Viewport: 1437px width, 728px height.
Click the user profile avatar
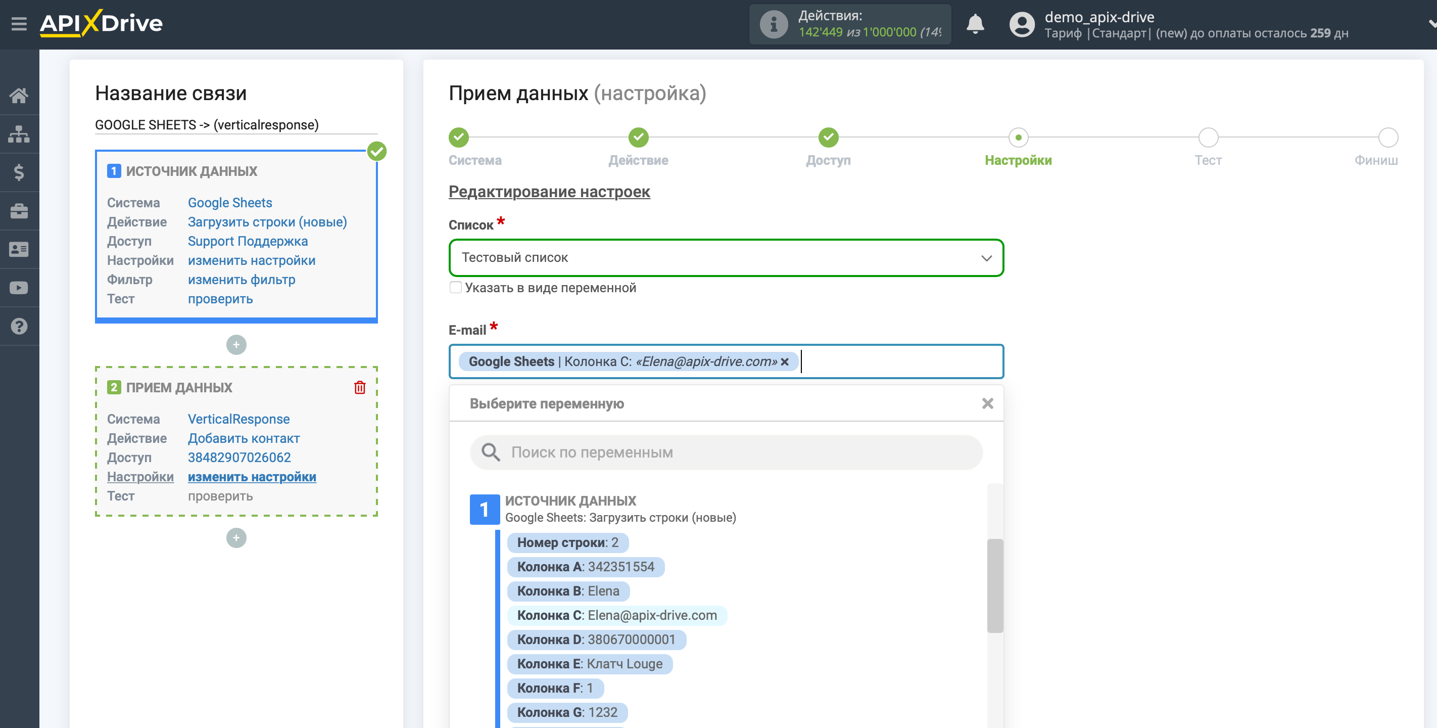click(1021, 25)
